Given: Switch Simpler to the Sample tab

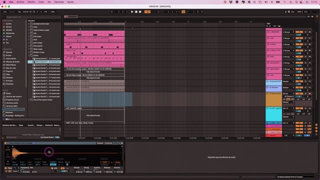Looking at the screenshot, I should click(x=100, y=143).
